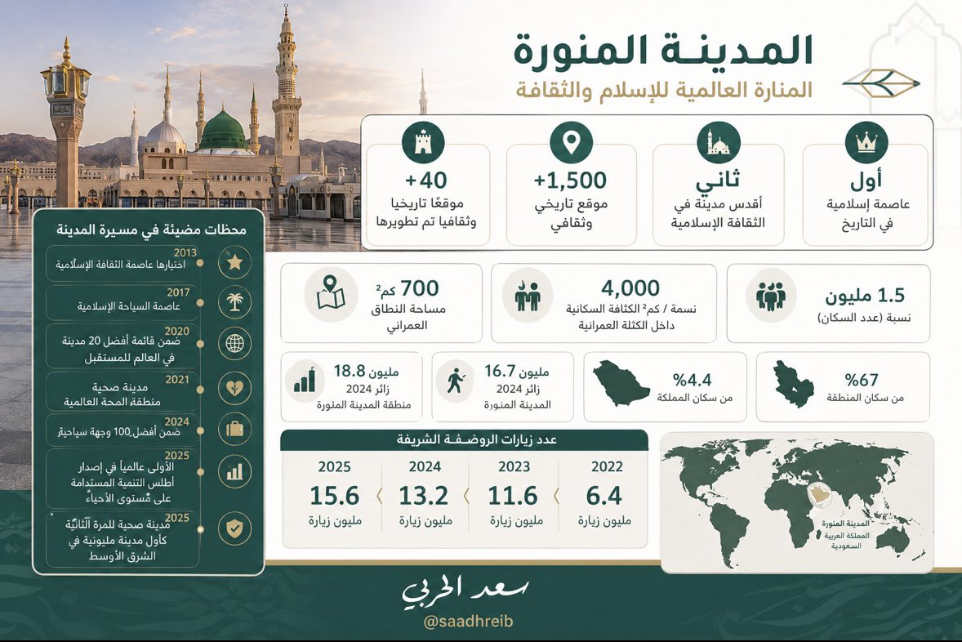Click the timeline entry عاصمة السياحة الإسلامية

tap(129, 305)
